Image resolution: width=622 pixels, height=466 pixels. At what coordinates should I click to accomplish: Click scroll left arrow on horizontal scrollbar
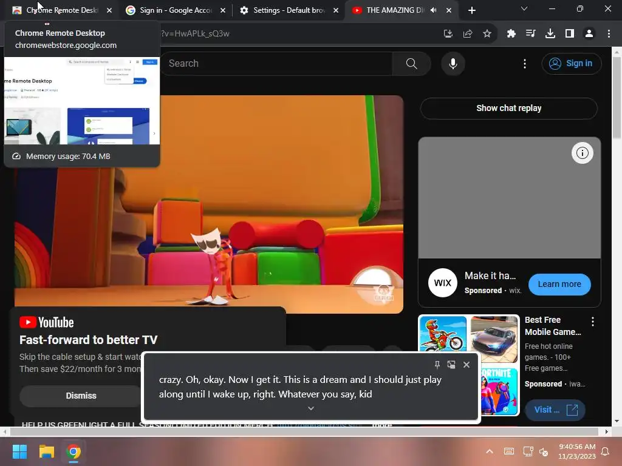pos(4,431)
